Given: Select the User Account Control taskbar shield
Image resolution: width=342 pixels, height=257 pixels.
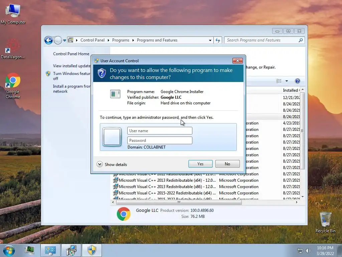Looking at the screenshot, I should [x=92, y=250].
